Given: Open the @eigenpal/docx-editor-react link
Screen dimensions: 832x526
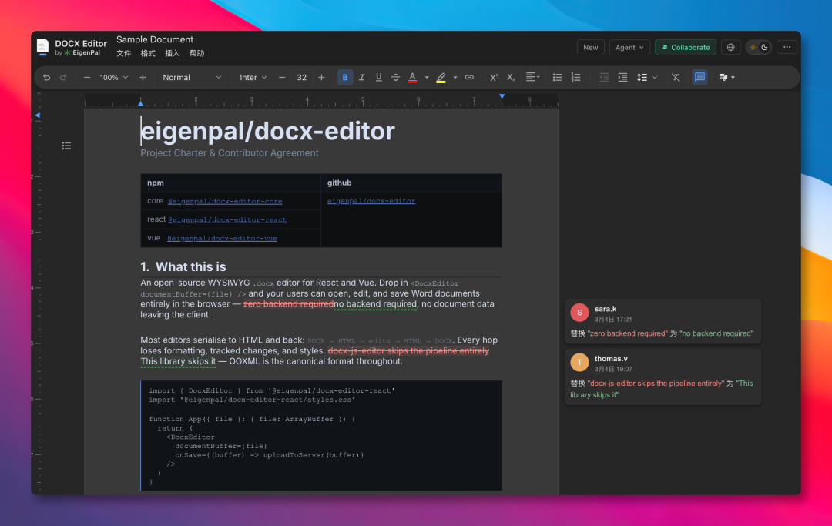Looking at the screenshot, I should pyautogui.click(x=227, y=219).
